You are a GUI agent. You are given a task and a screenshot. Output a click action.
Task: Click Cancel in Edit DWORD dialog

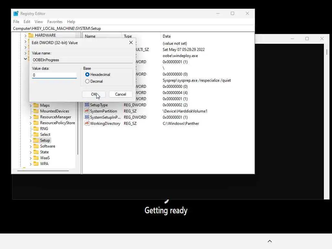[121, 94]
